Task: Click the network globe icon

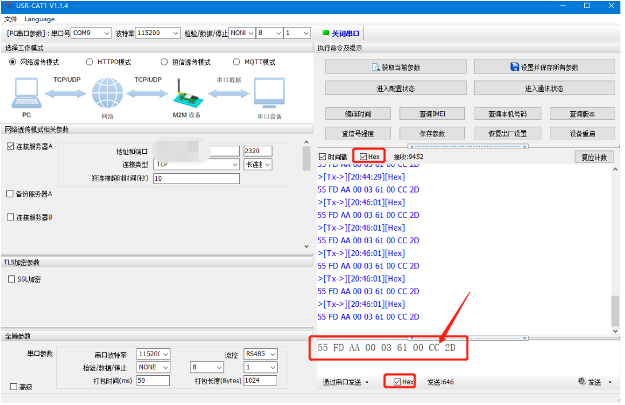Action: pyautogui.click(x=107, y=93)
